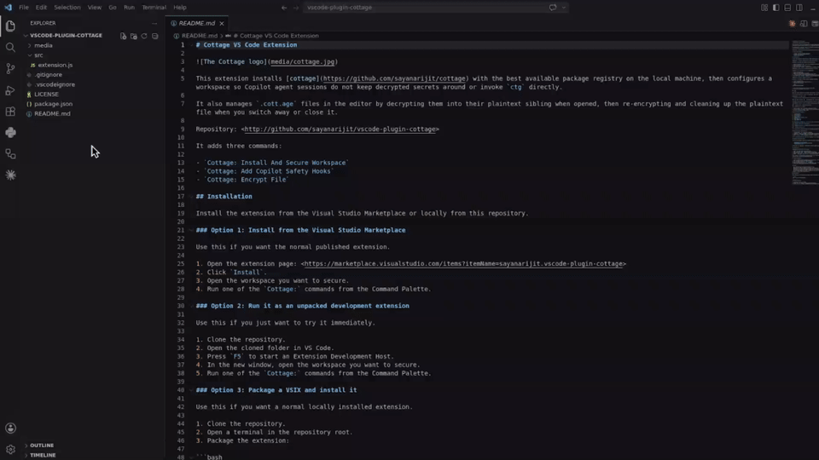Customize layout icon in title bar
The image size is (819, 460).
click(764, 8)
